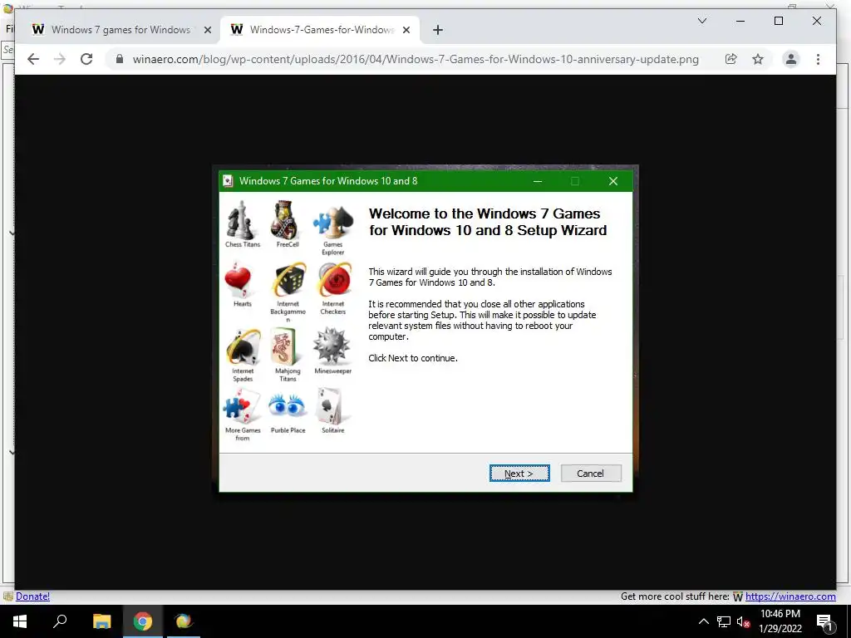Bookmark this page with the star
The image size is (851, 638).
point(758,59)
